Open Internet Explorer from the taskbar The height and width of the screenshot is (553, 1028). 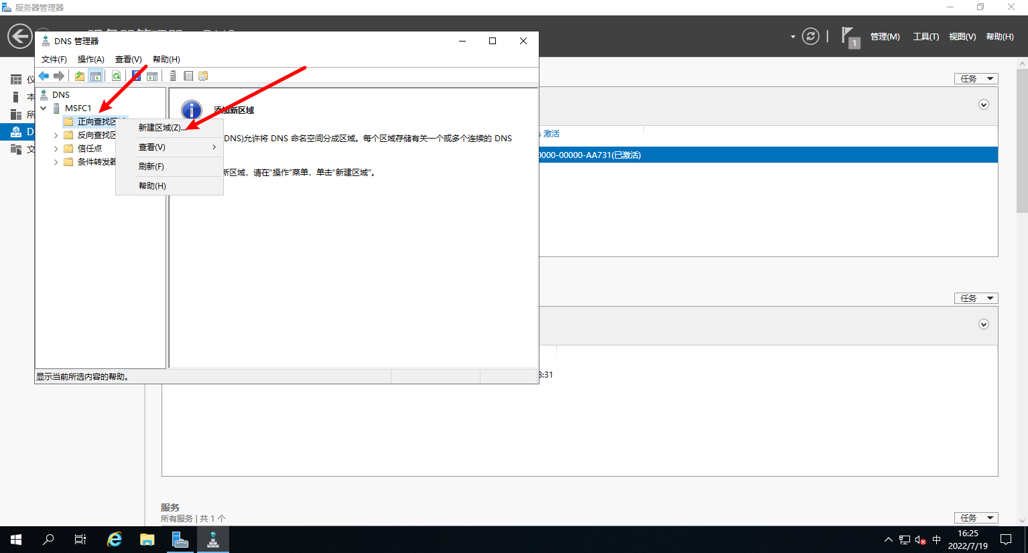click(x=115, y=540)
